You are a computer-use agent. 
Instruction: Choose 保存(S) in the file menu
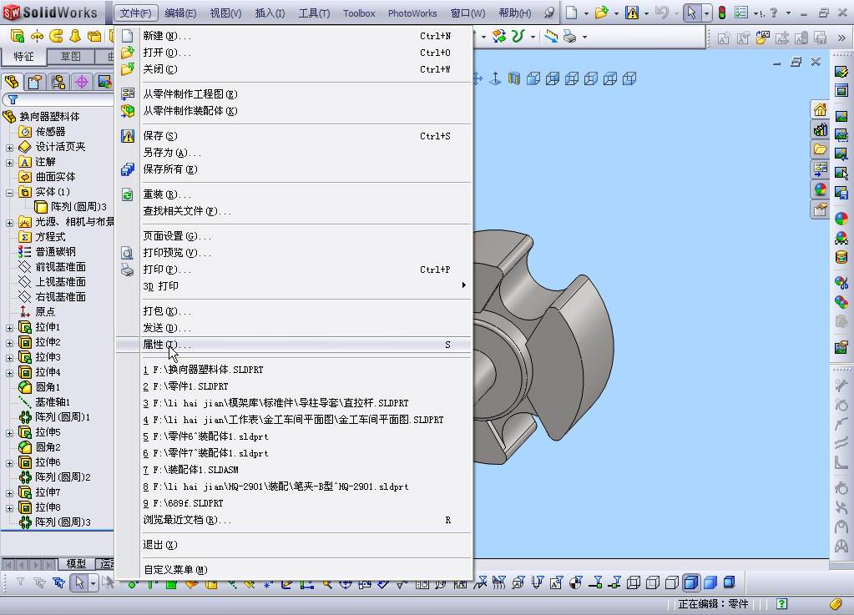click(x=294, y=136)
